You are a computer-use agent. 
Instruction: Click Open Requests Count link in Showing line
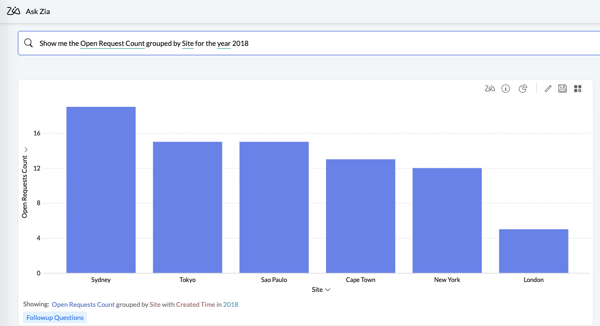tap(83, 304)
